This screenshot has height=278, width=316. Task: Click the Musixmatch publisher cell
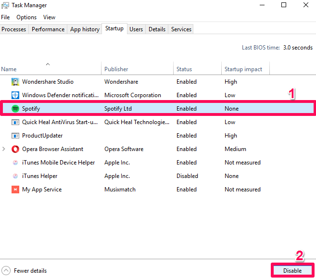tap(120, 190)
